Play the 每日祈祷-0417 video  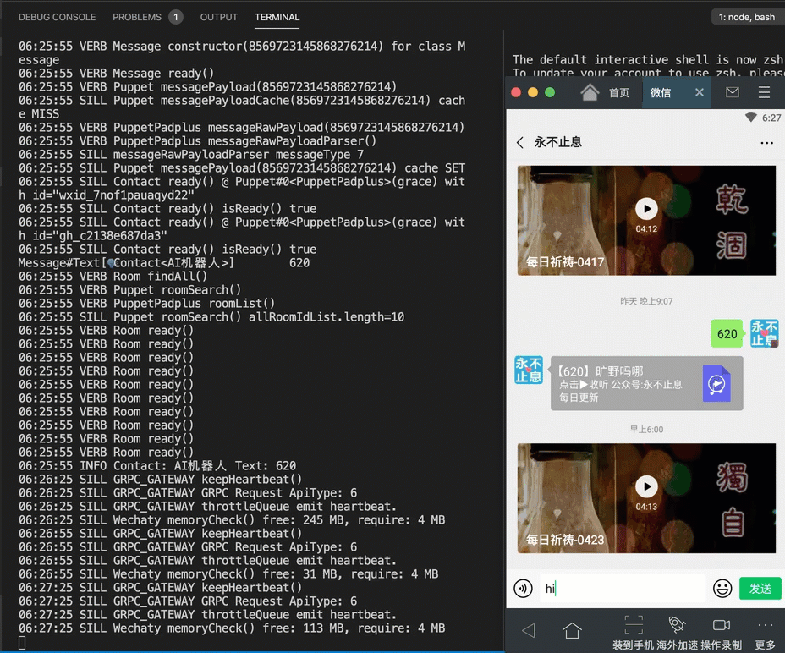pyautogui.click(x=646, y=209)
